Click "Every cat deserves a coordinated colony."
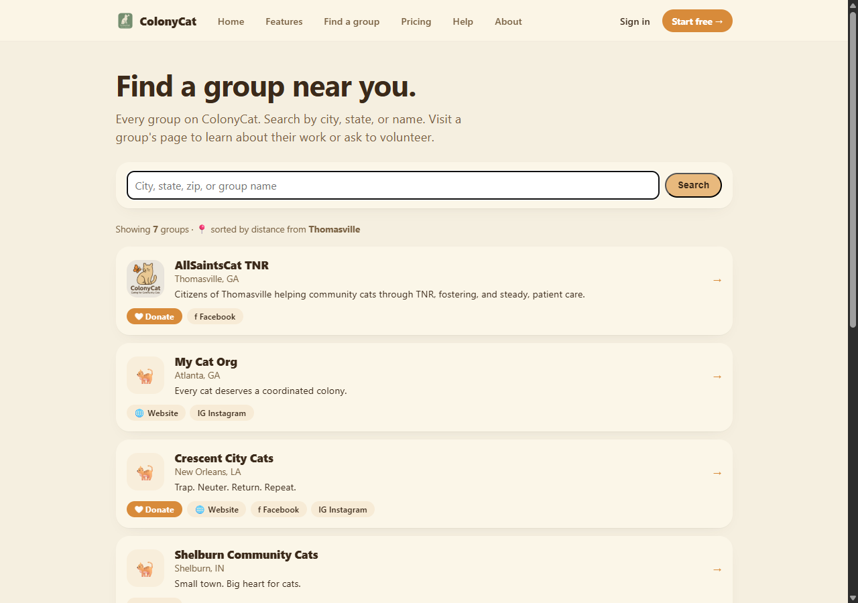The width and height of the screenshot is (858, 603). click(261, 391)
